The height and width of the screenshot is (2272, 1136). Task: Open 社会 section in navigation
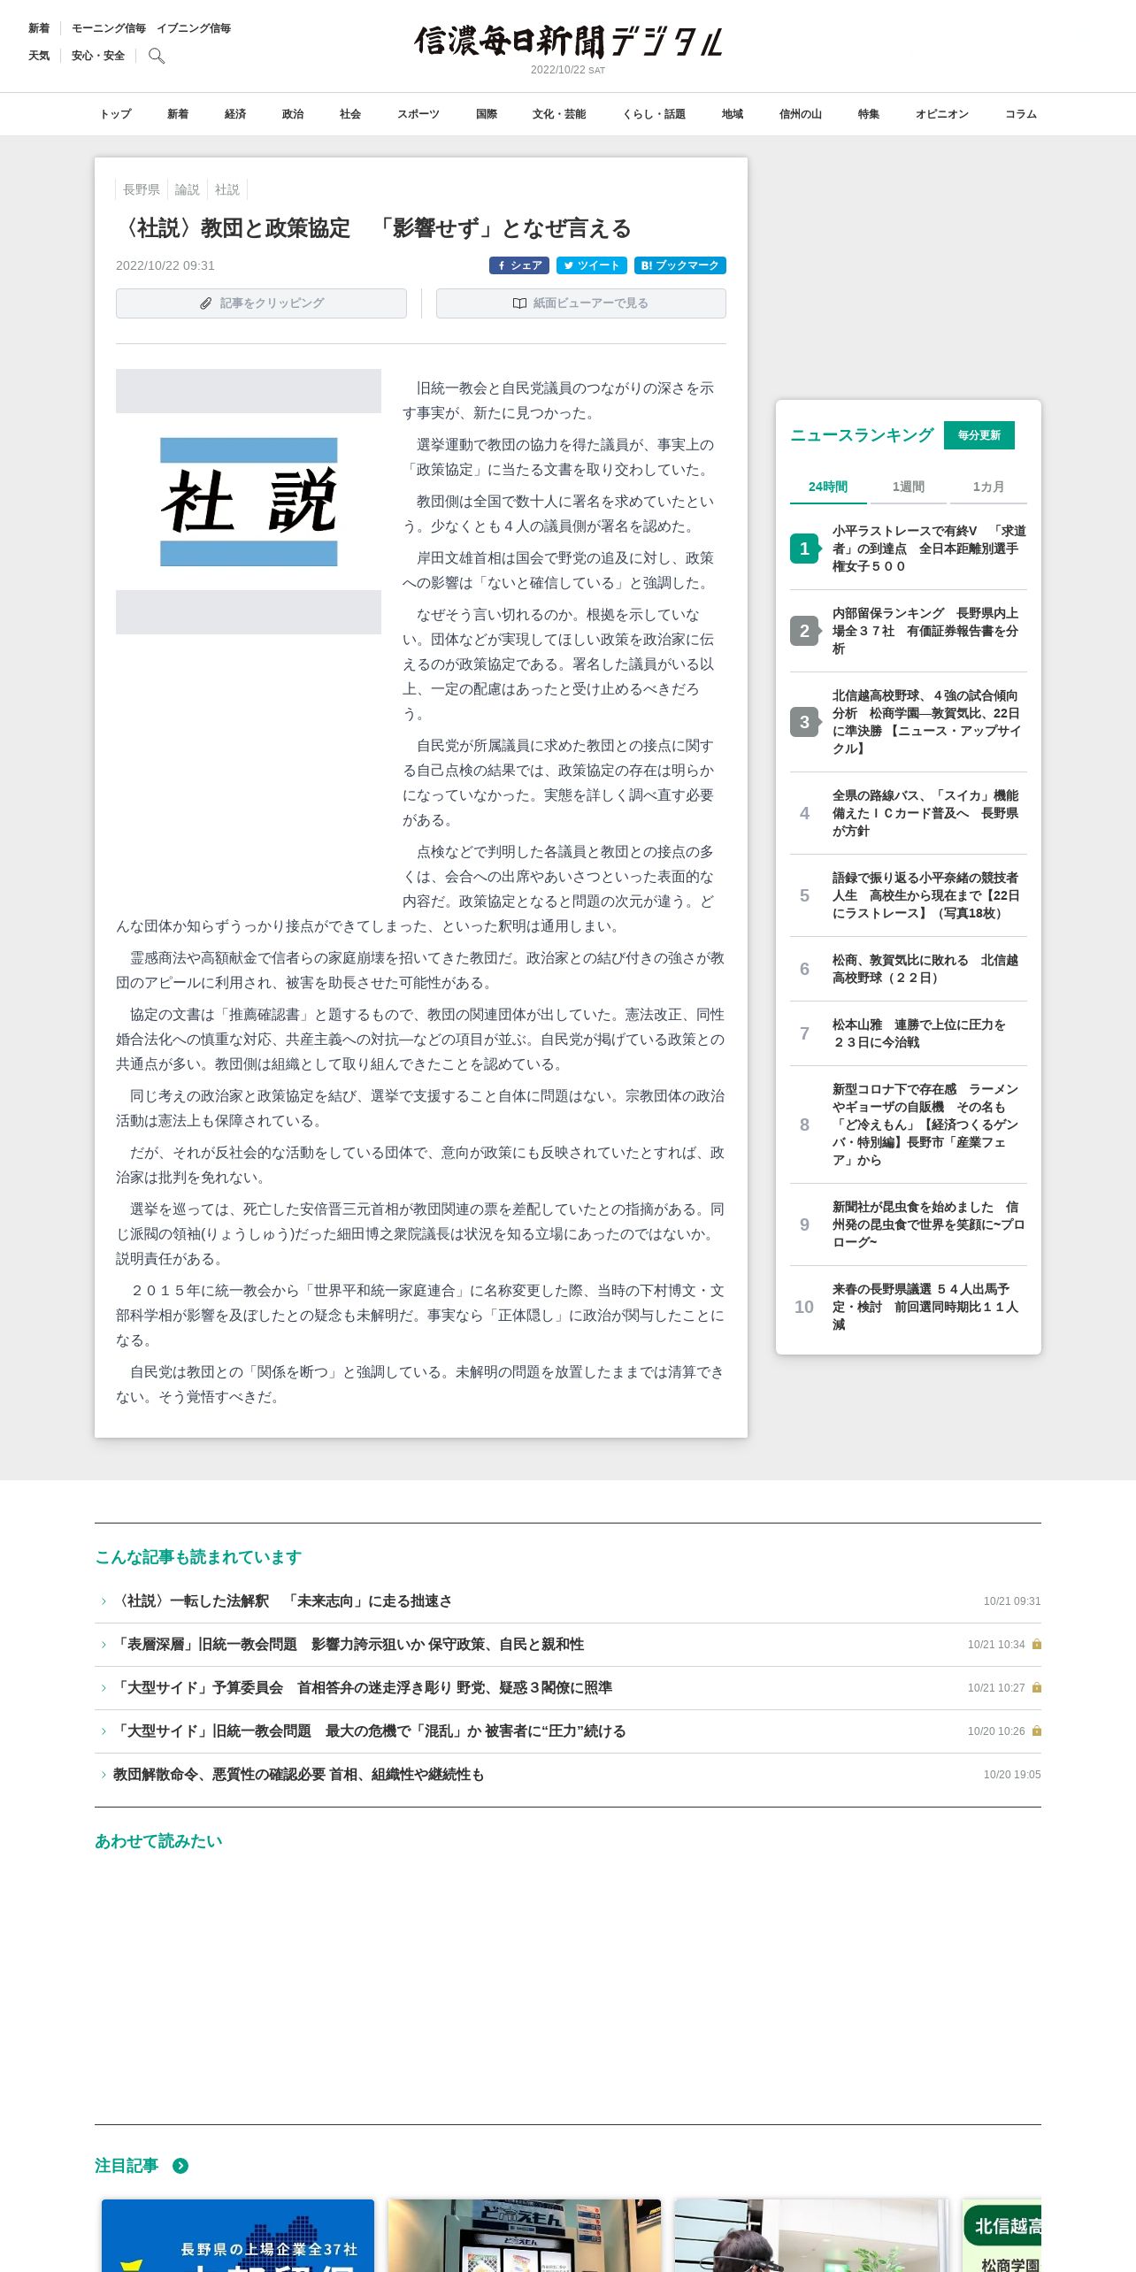350,114
